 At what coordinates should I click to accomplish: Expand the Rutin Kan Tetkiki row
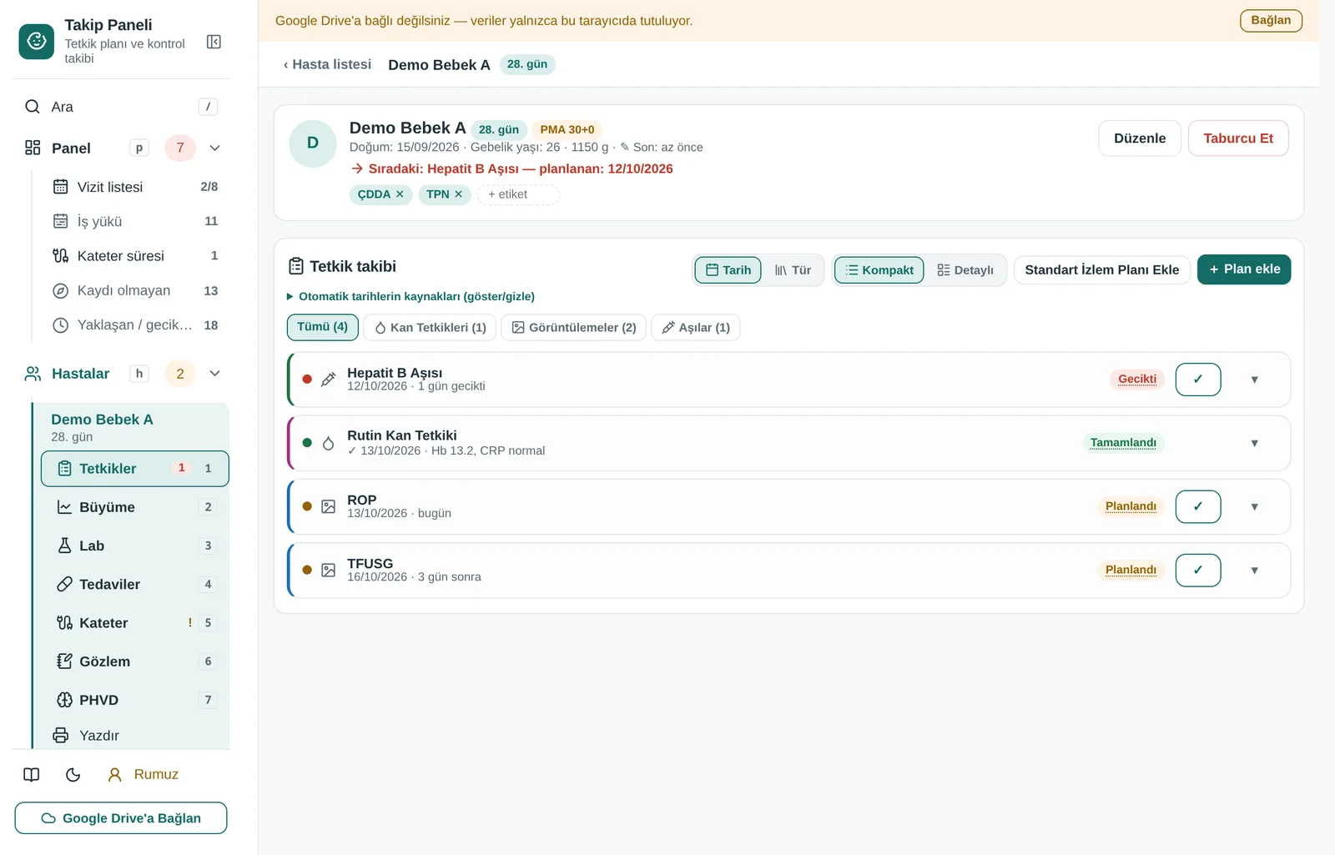[x=1254, y=443]
